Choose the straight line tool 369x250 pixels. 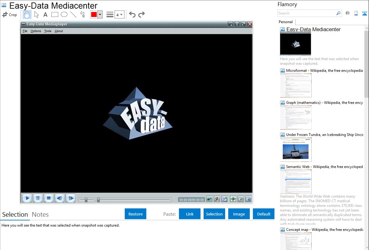click(73, 14)
